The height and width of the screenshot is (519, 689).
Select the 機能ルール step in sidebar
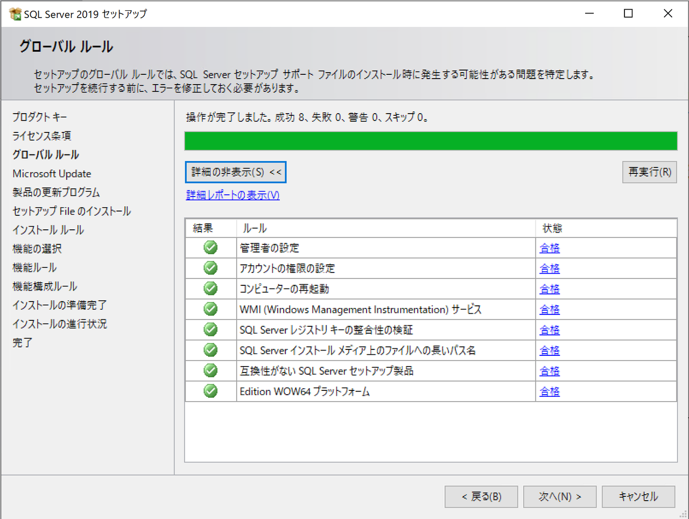(34, 268)
